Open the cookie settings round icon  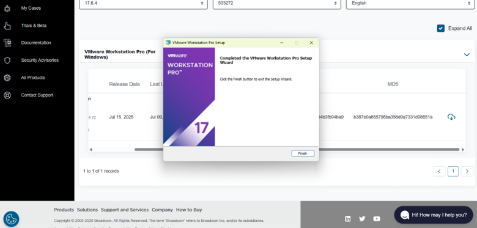point(11,219)
